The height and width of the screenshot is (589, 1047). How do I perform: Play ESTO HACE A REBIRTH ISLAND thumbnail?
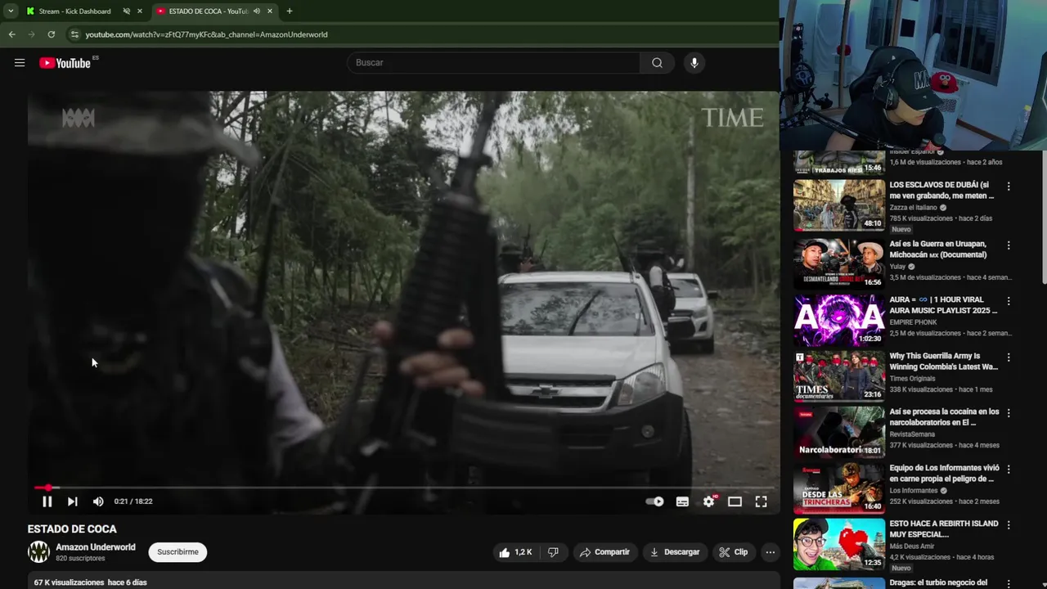[x=839, y=544]
